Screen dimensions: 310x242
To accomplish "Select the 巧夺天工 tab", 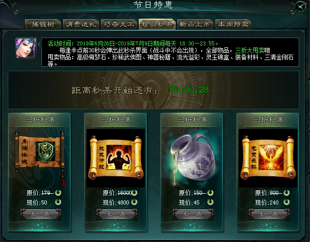I will [119, 24].
